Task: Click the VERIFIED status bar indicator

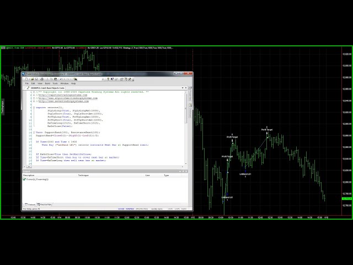Action: 130,209
